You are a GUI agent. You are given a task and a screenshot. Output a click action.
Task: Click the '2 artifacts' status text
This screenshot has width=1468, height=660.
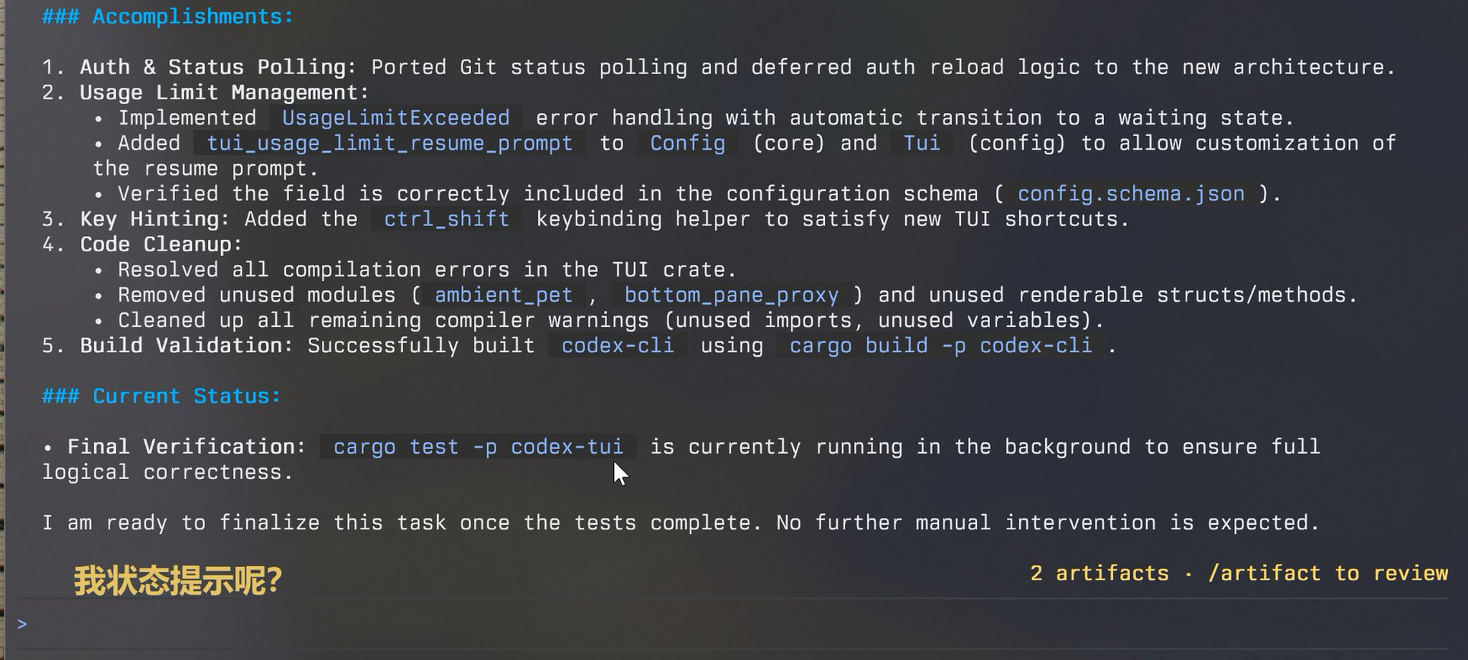[1099, 573]
